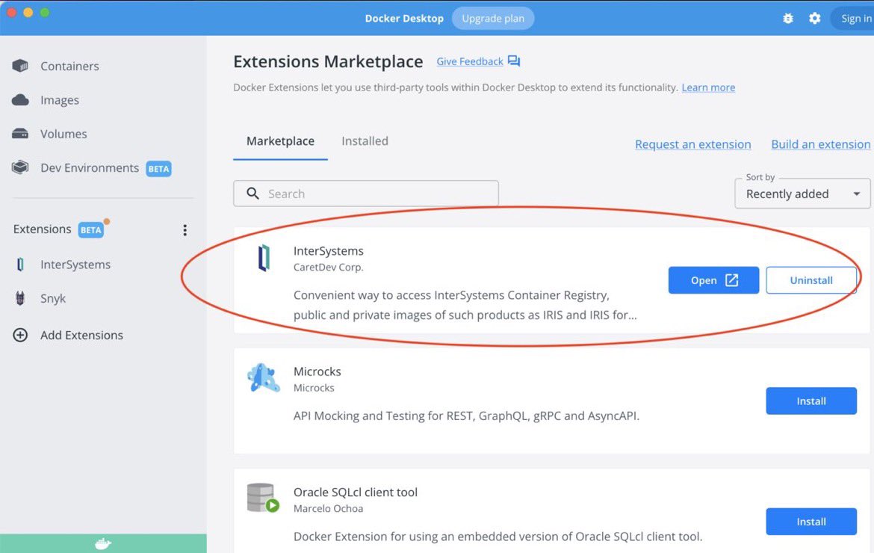Click the InterSystems description text
This screenshot has height=553, width=874.
point(465,305)
